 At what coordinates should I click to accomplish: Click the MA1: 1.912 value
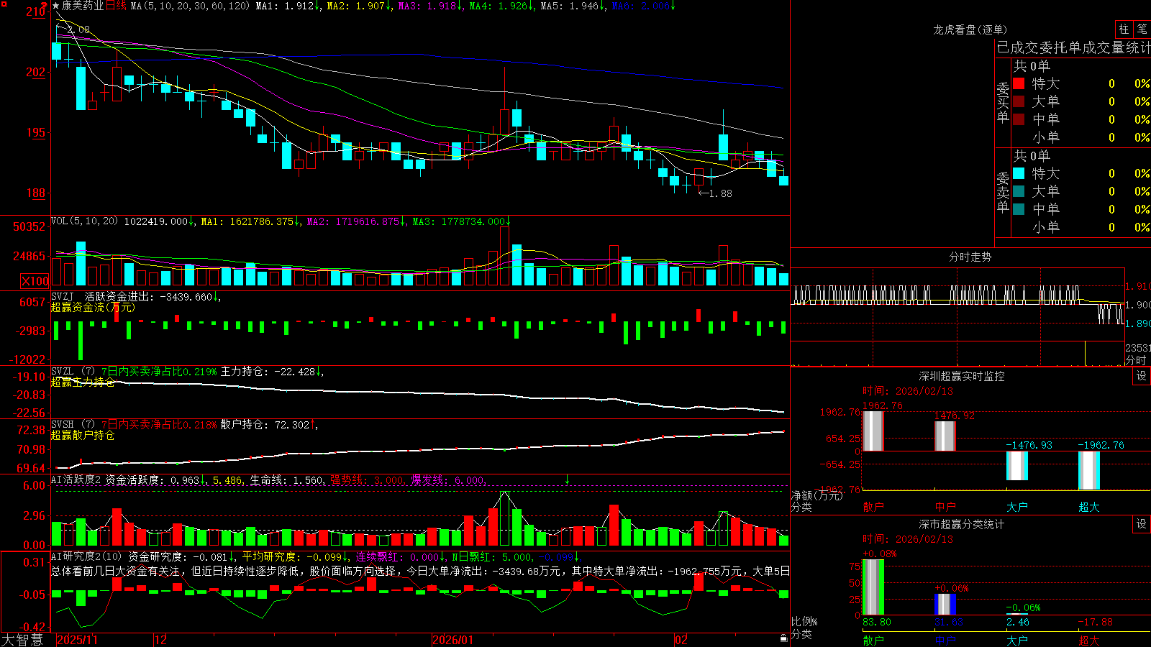pos(288,6)
